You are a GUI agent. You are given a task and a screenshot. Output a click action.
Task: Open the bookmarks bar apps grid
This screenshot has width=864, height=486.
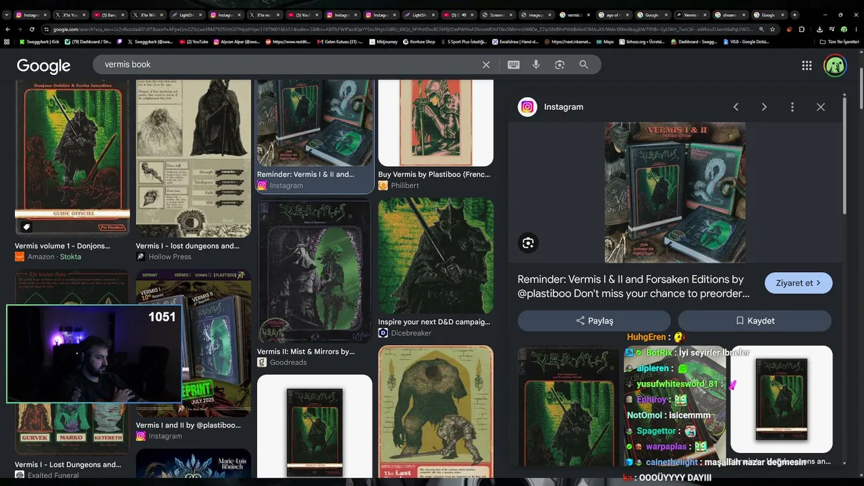click(x=7, y=42)
